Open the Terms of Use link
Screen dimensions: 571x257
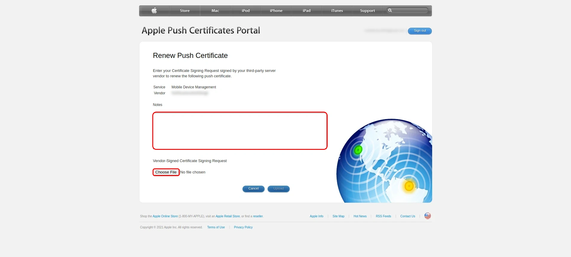coord(216,227)
